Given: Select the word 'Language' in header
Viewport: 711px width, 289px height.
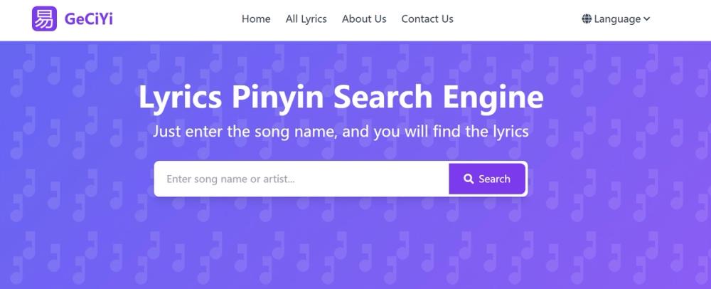Looking at the screenshot, I should pos(617,19).
